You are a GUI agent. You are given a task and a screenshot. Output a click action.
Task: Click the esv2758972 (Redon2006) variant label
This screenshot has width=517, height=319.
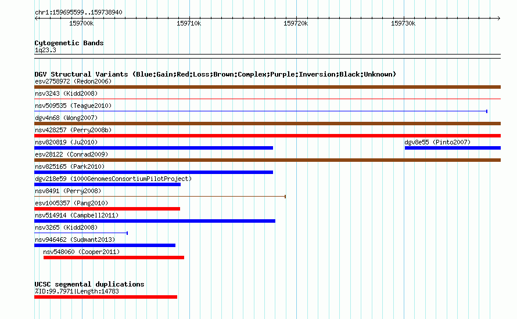[73, 81]
